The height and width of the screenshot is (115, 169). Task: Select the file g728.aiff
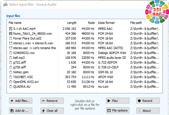(x=20, y=67)
